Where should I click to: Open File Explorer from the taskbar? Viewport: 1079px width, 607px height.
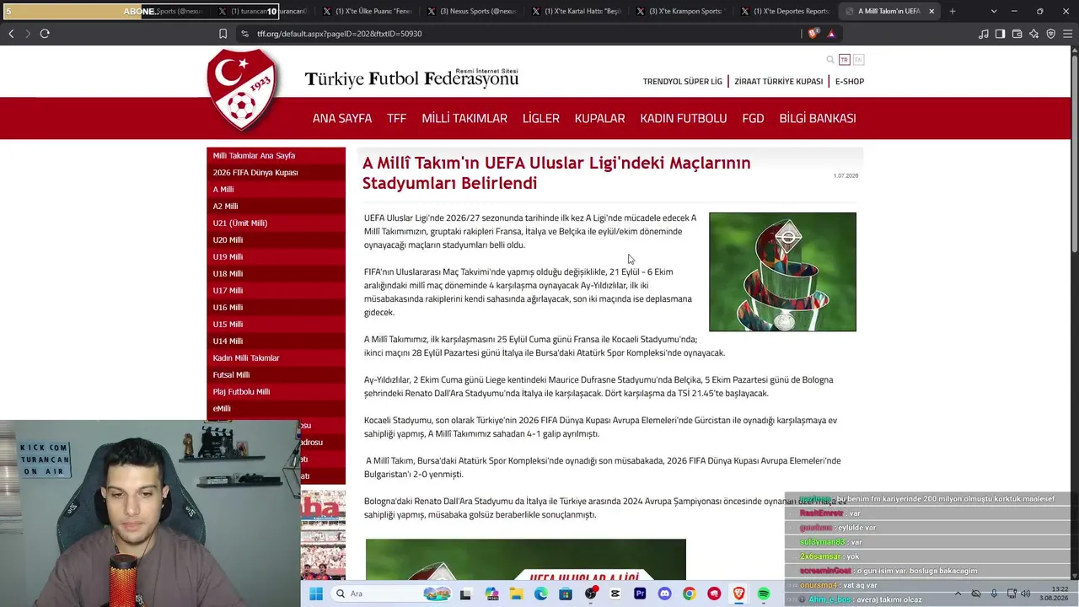[x=516, y=594]
